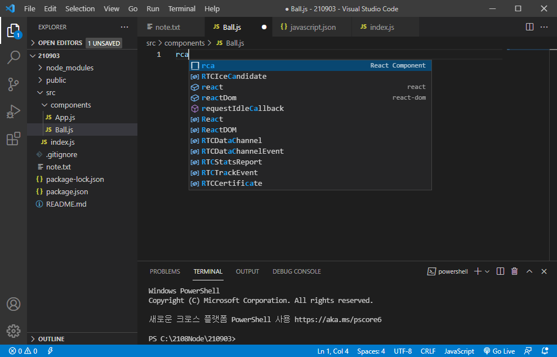The width and height of the screenshot is (557, 357).
Task: Open the View menu
Action: (111, 8)
